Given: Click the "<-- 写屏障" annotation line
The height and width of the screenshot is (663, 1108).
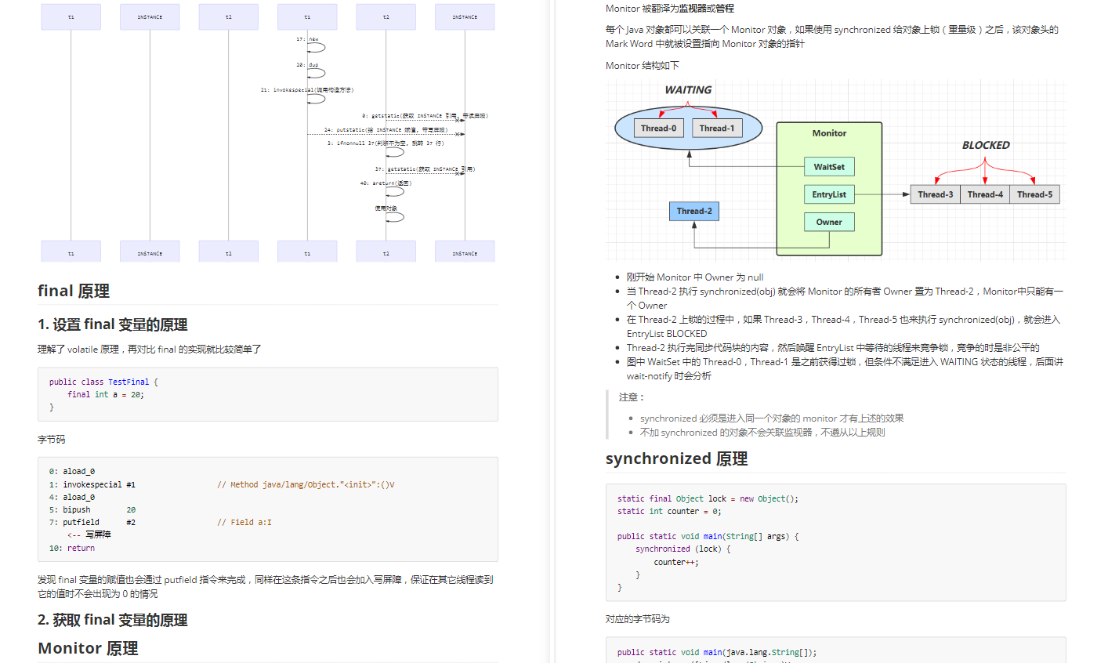Looking at the screenshot, I should [89, 534].
